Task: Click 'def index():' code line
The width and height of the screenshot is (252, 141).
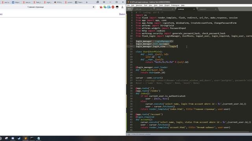Action: 143,94
